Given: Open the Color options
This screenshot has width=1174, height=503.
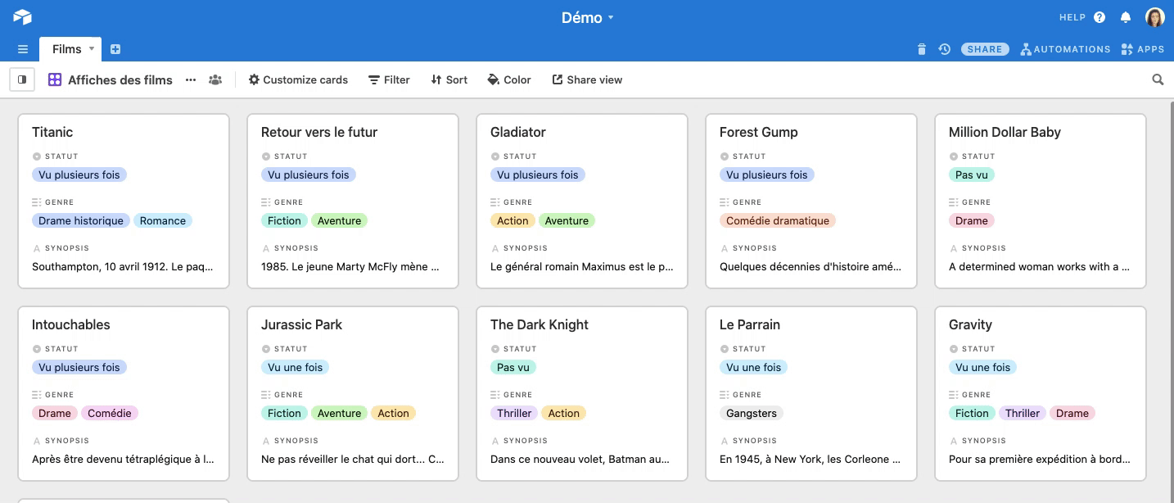Looking at the screenshot, I should pos(509,79).
